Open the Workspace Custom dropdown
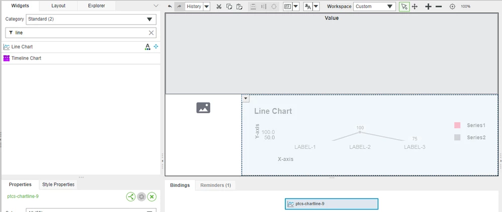 374,7
